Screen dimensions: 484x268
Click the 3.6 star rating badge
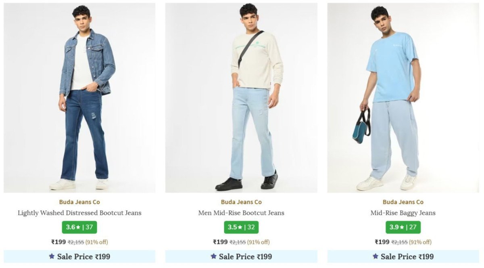point(79,227)
